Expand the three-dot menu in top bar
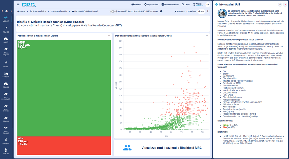This screenshot has width=289, height=159. [208, 5]
